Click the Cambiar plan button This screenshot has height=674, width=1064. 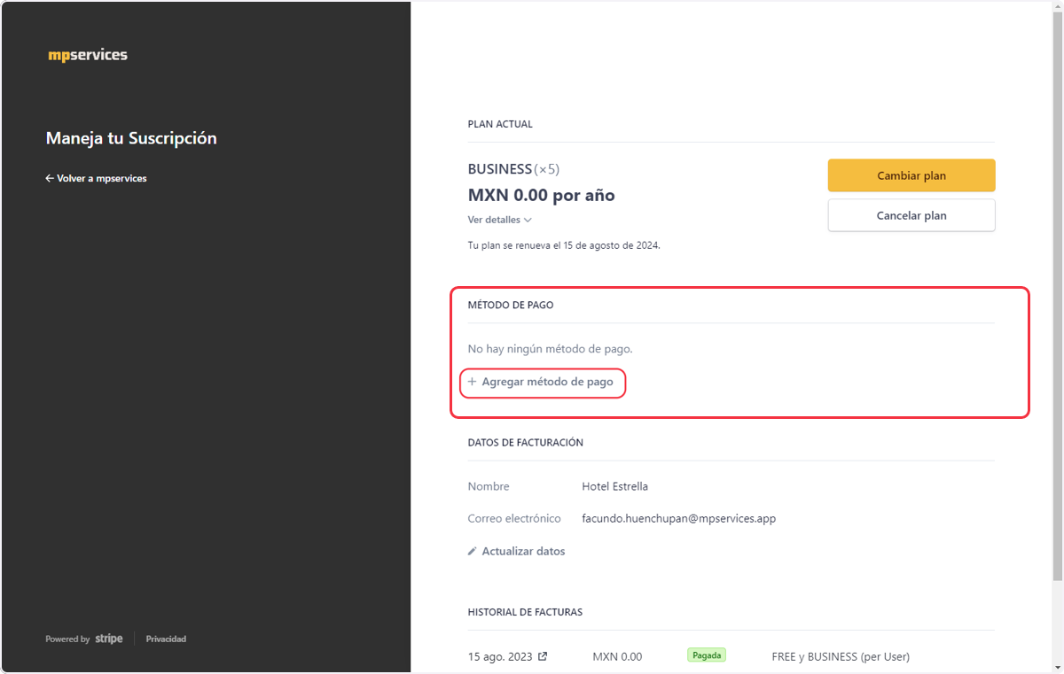click(x=911, y=175)
